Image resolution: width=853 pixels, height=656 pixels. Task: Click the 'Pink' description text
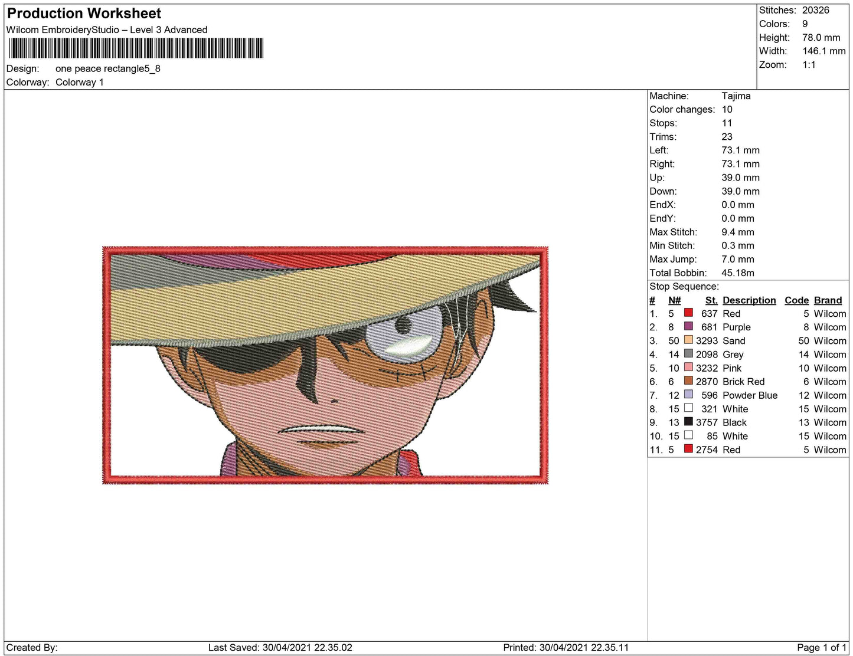732,368
